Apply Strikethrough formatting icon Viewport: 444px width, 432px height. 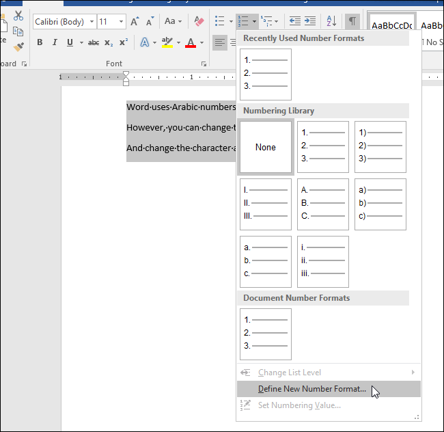93,43
